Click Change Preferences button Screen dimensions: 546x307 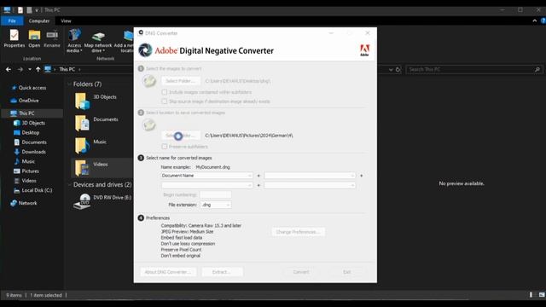[x=298, y=232]
